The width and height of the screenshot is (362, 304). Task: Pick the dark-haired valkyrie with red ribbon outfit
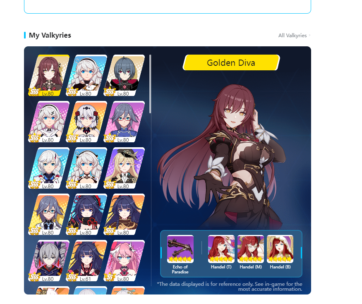[86, 214]
